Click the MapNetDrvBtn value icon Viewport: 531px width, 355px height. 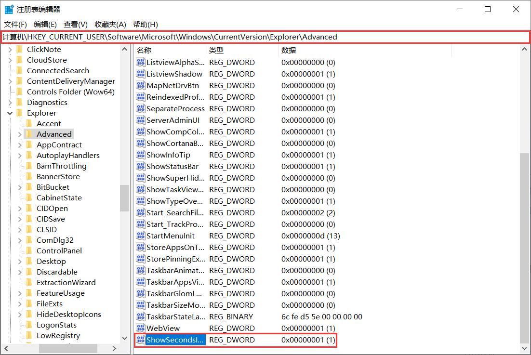coord(141,85)
